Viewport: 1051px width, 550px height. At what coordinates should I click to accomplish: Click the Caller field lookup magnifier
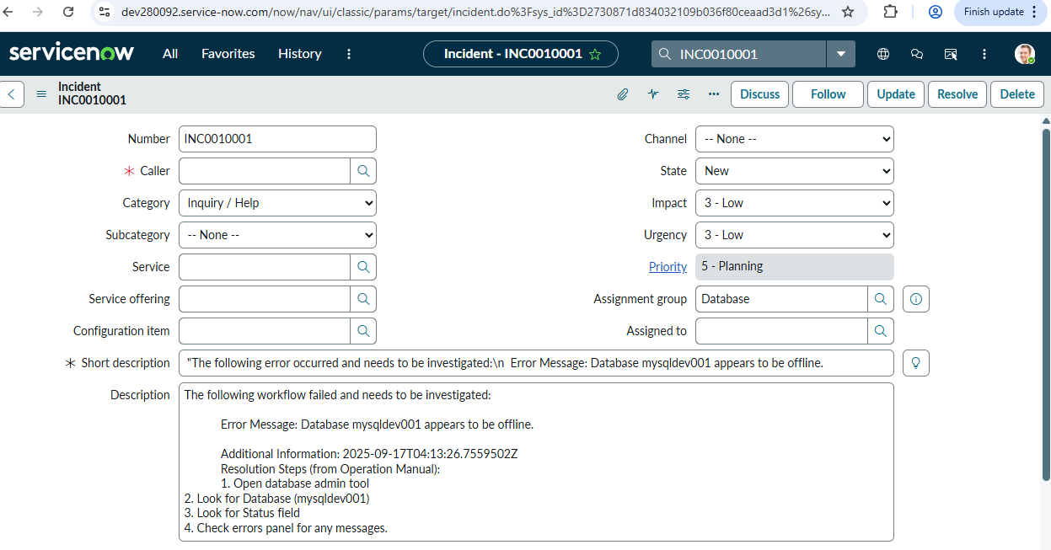pyautogui.click(x=363, y=171)
